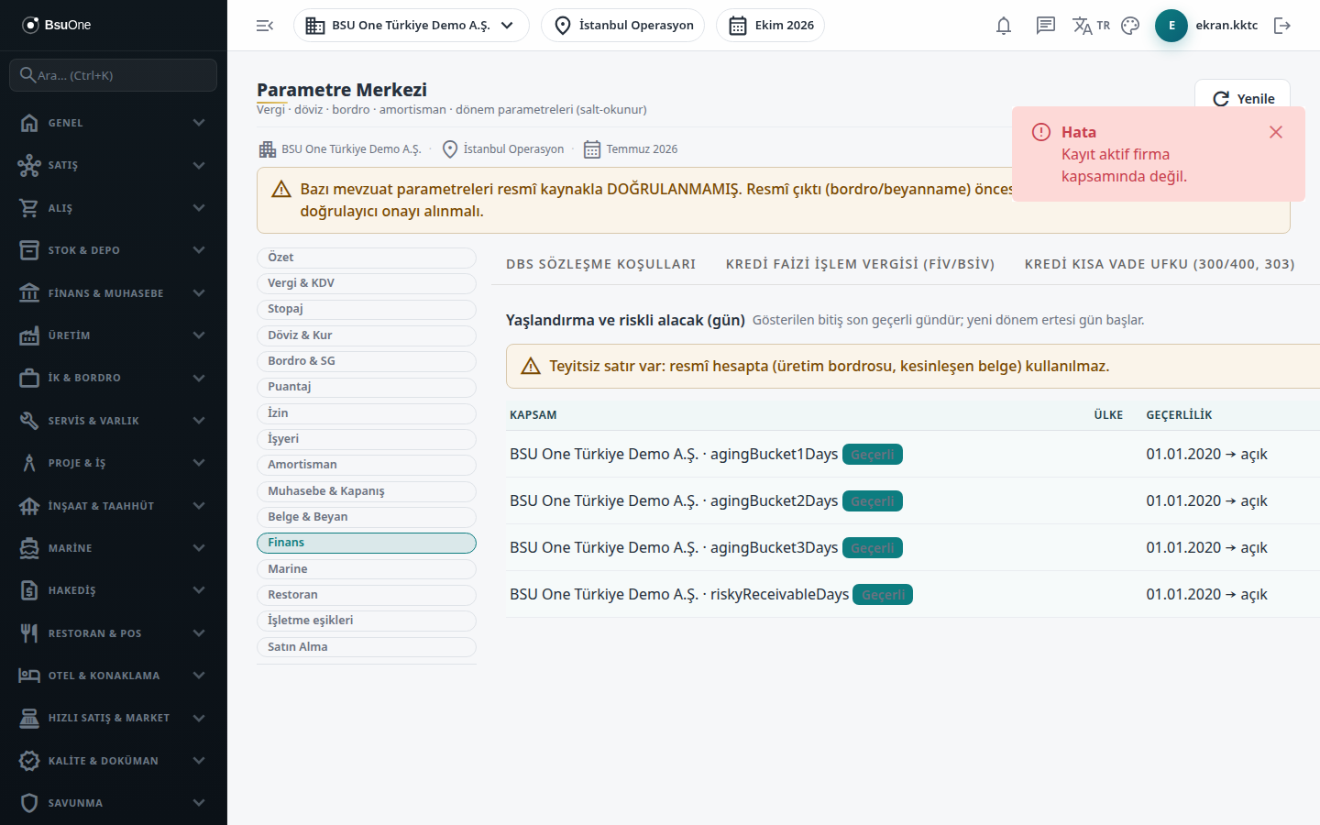Click the riskyReceivableDays row
This screenshot has height=825, width=1320.
tap(913, 594)
